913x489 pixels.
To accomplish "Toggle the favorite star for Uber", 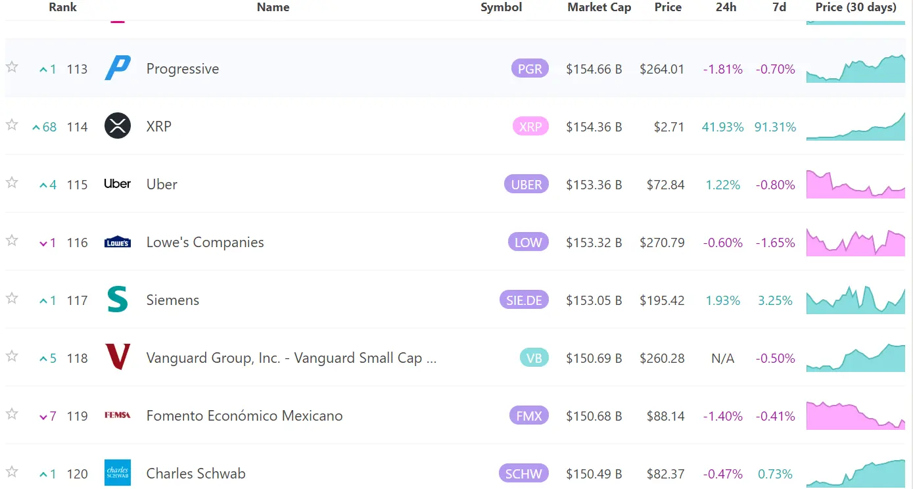I will pos(11,183).
